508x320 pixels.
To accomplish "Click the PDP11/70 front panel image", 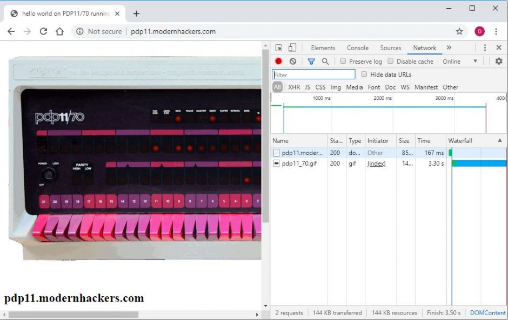I will coord(135,159).
